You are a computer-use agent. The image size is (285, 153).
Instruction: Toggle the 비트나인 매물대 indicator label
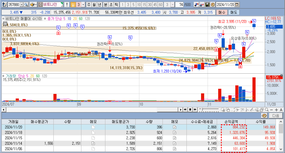(x=24, y=19)
